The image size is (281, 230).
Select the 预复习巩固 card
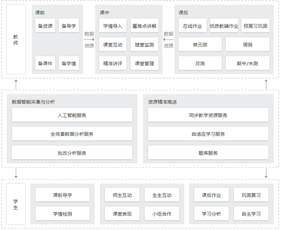[255, 25]
